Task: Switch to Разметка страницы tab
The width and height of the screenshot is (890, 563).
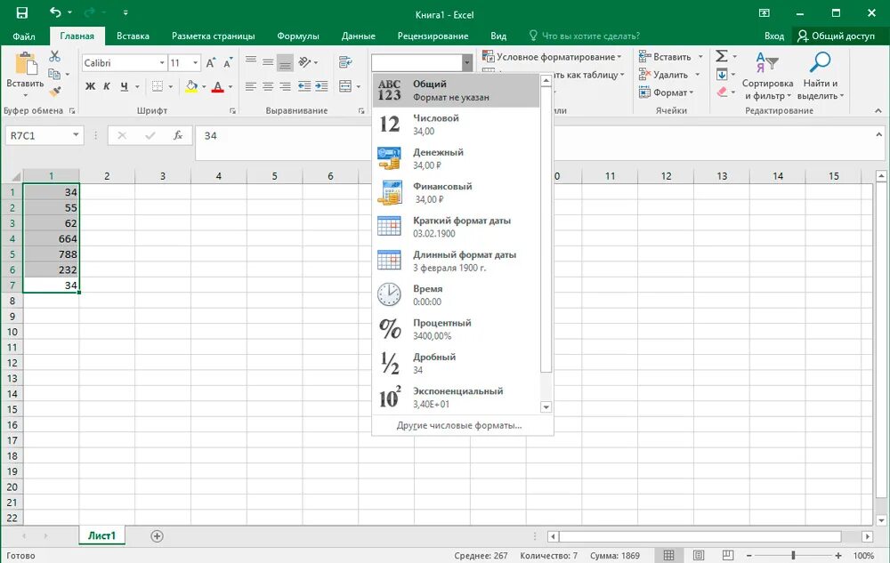Action: tap(214, 36)
